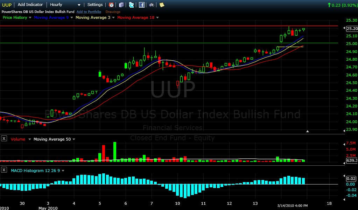Select the MACD Histogram 12 26 9 label
Screen dimensions: 358x210
coord(35,171)
